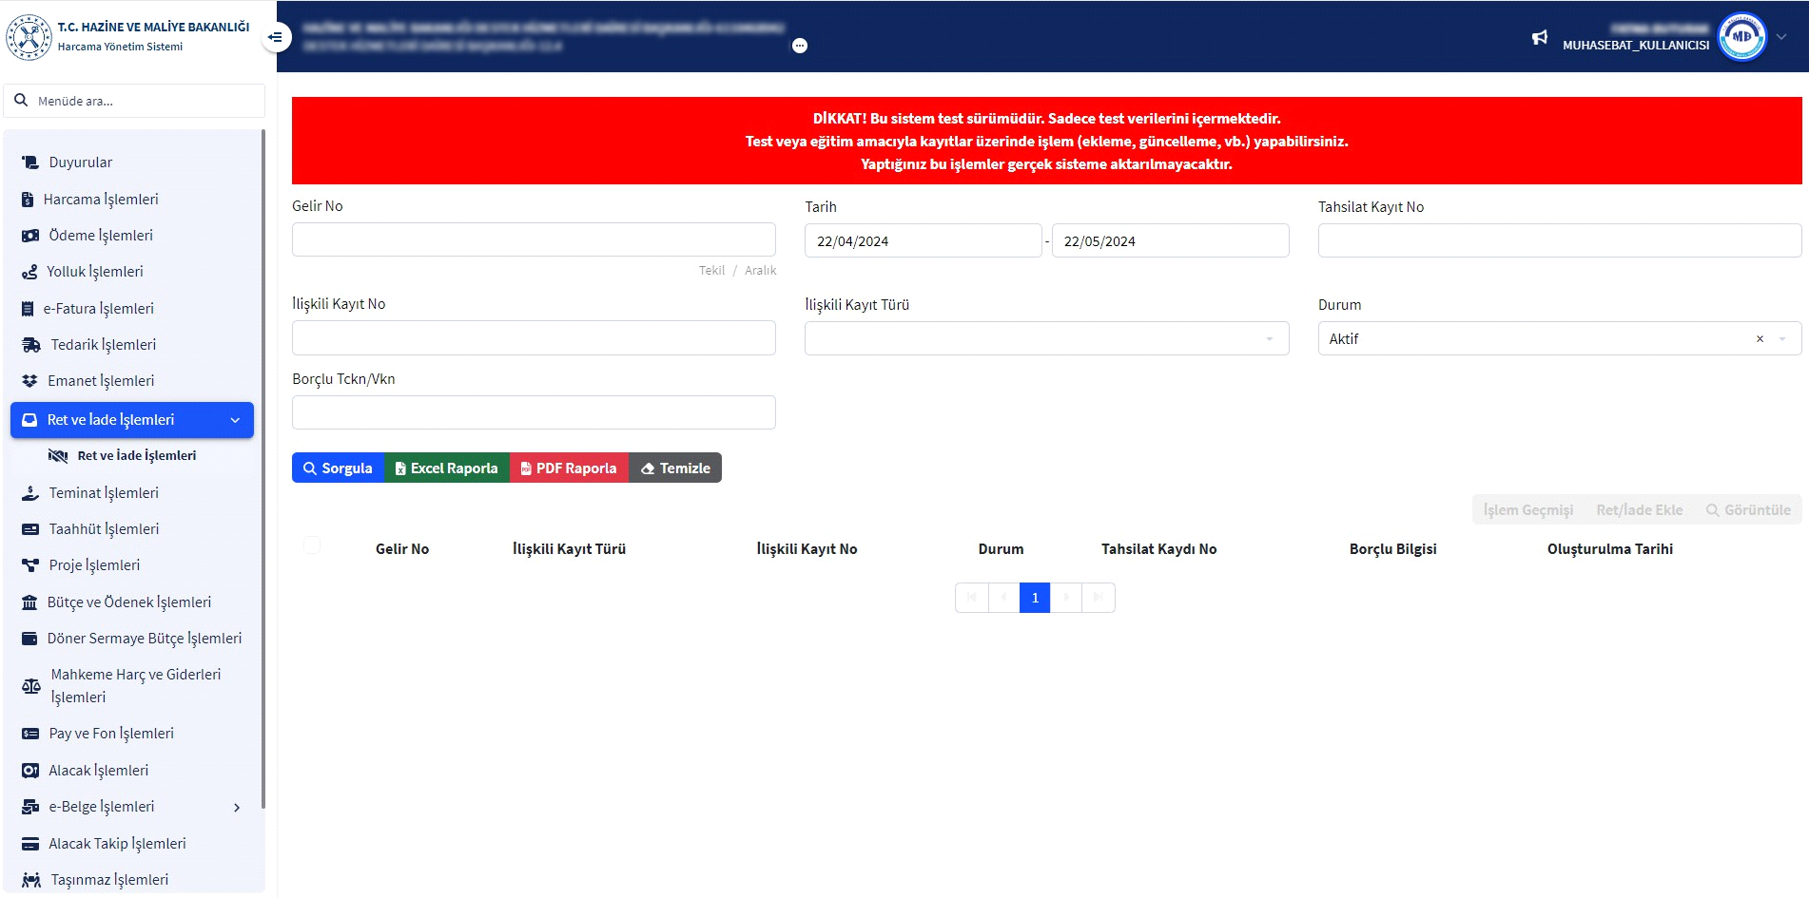Click the Sorgula button

click(338, 468)
